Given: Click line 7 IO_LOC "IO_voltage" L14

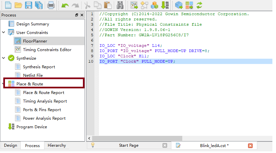Looking at the screenshot, I should 131,46.
